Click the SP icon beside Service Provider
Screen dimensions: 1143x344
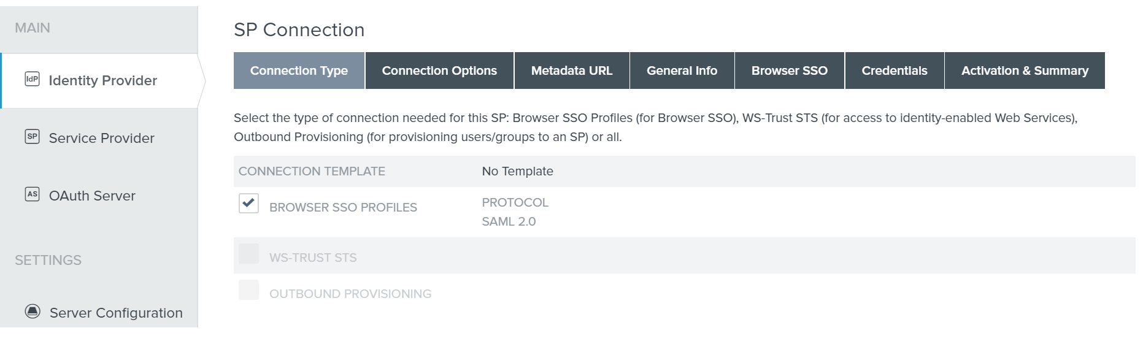[x=32, y=137]
